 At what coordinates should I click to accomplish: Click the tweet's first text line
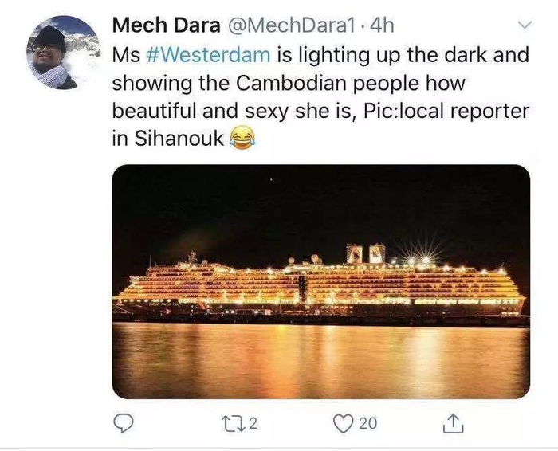pyautogui.click(x=320, y=55)
